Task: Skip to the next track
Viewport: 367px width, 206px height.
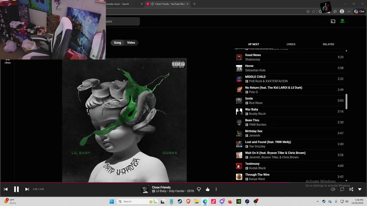Action: 27,189
